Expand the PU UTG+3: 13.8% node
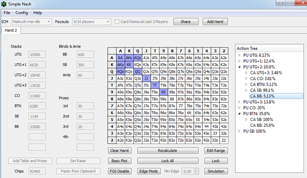The height and width of the screenshot is (178, 307). tap(239, 102)
